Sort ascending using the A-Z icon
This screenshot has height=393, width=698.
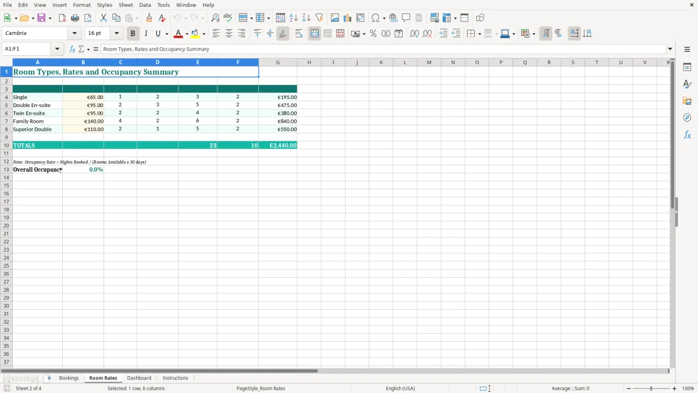294,18
